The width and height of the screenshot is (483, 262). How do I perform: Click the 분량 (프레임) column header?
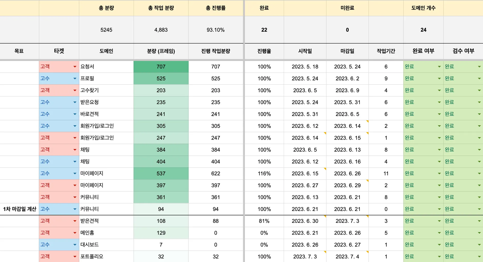click(x=161, y=51)
